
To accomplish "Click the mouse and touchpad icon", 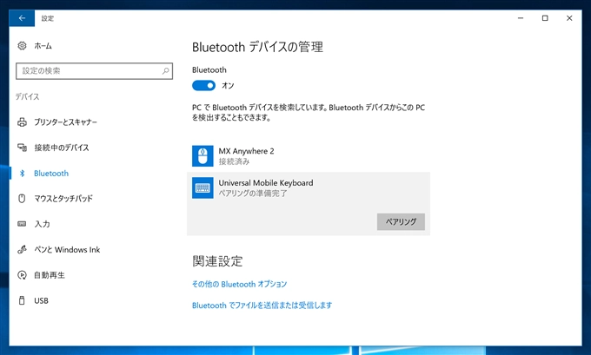I will pos(22,199).
